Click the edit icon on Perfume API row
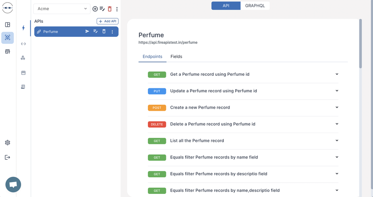This screenshot has height=197, width=373. click(x=96, y=32)
